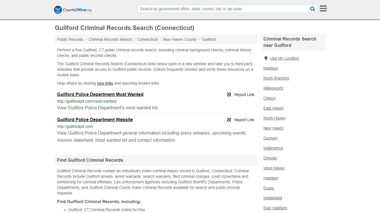
Task: Click Guilford breadcrumb
Action: [x=209, y=39]
